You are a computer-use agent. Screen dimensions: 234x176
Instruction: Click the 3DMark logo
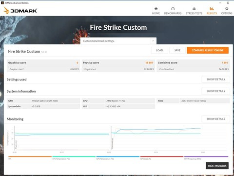point(20,11)
